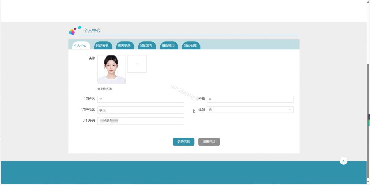Go to the 聊天记录 tab
The width and height of the screenshot is (370, 185).
click(x=124, y=45)
